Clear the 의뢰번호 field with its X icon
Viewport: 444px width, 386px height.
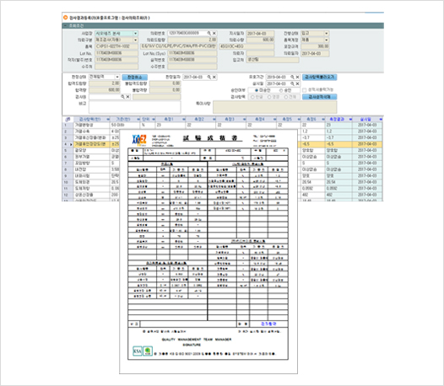(214, 34)
